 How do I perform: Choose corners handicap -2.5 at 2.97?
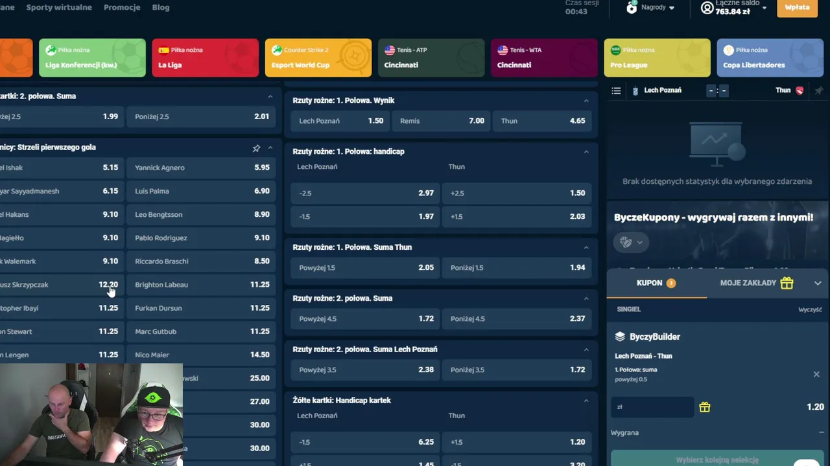[366, 193]
